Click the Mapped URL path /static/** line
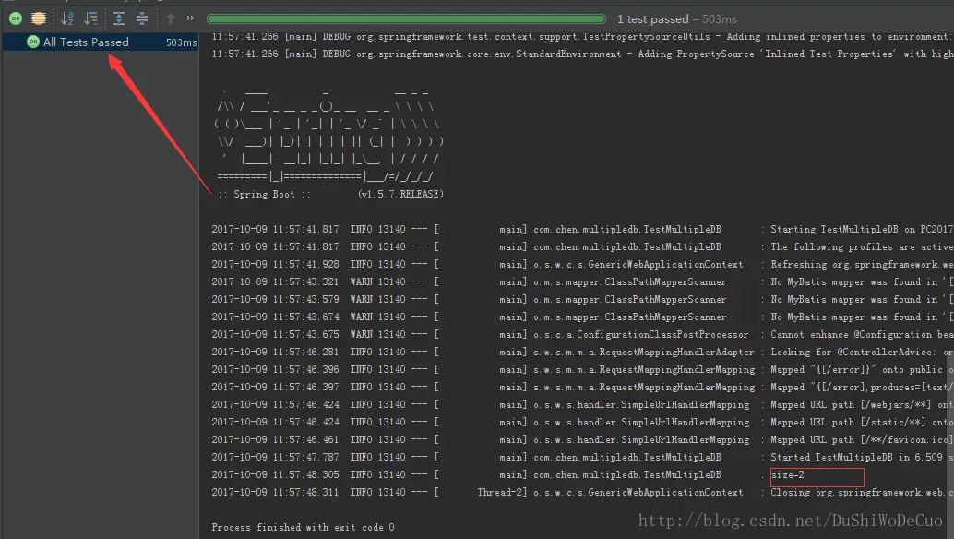954x539 pixels. (x=582, y=422)
